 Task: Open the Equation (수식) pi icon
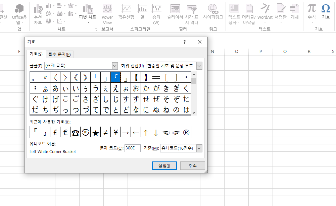(312, 13)
